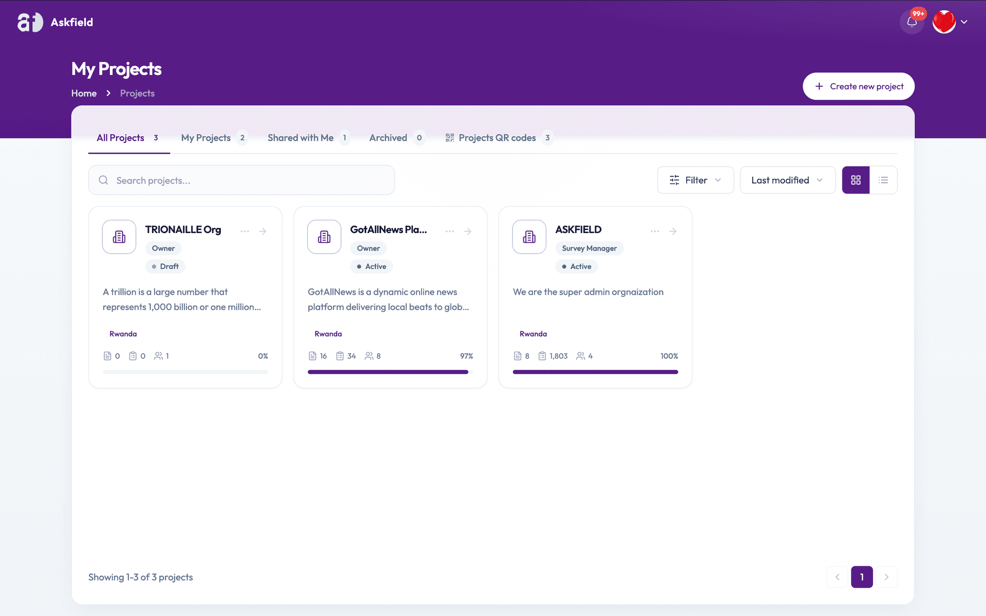
Task: Click TRIONAILLE Org forms count icon
Action: (x=107, y=356)
